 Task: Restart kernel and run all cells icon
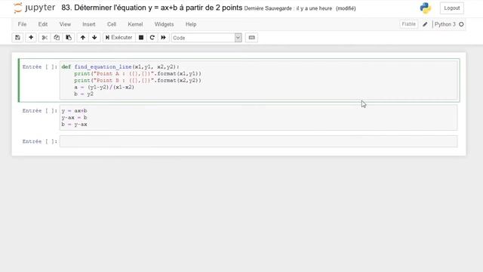coord(163,38)
